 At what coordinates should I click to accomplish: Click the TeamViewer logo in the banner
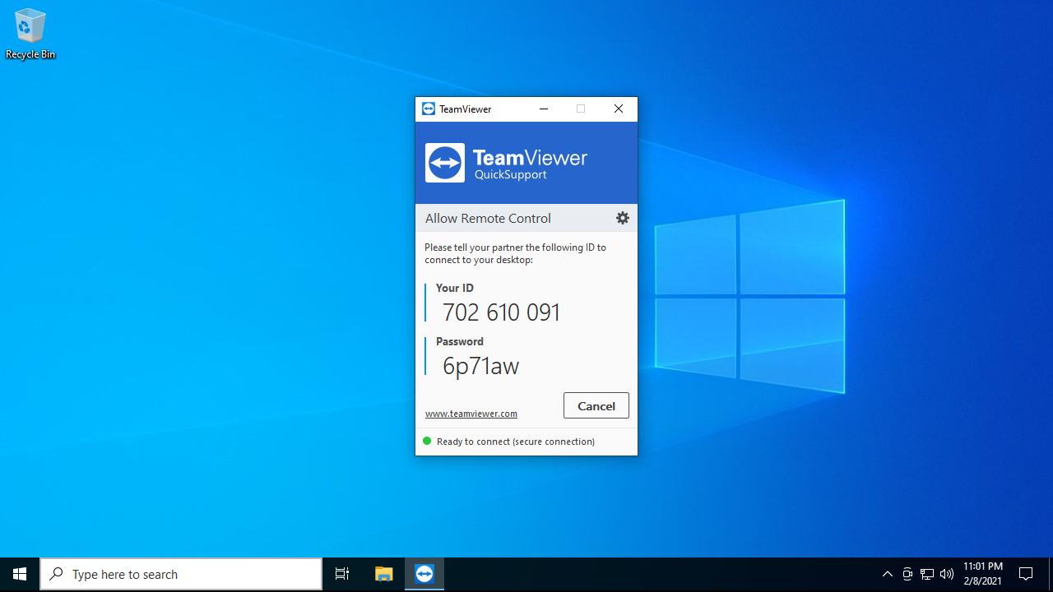[445, 163]
